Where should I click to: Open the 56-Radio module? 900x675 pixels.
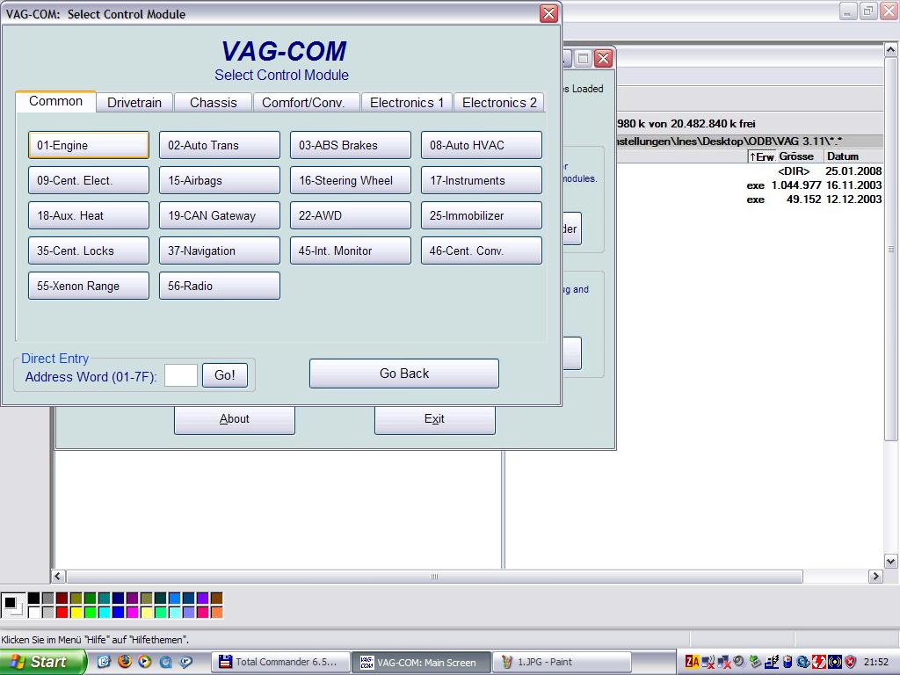[219, 286]
